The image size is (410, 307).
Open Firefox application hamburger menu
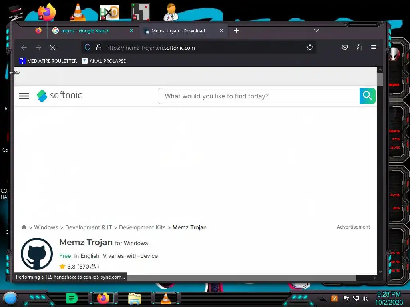point(374,47)
